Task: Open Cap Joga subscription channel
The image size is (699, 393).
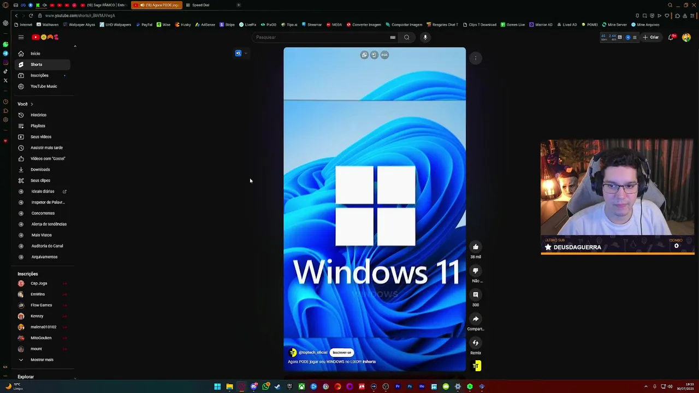Action: 42,283
